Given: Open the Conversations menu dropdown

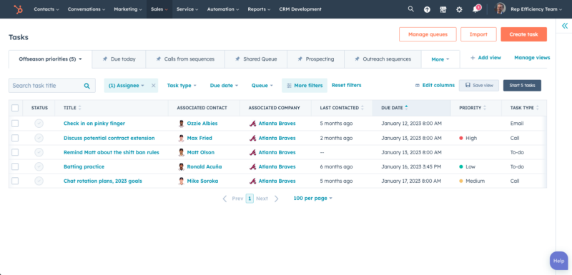Looking at the screenshot, I should [87, 9].
